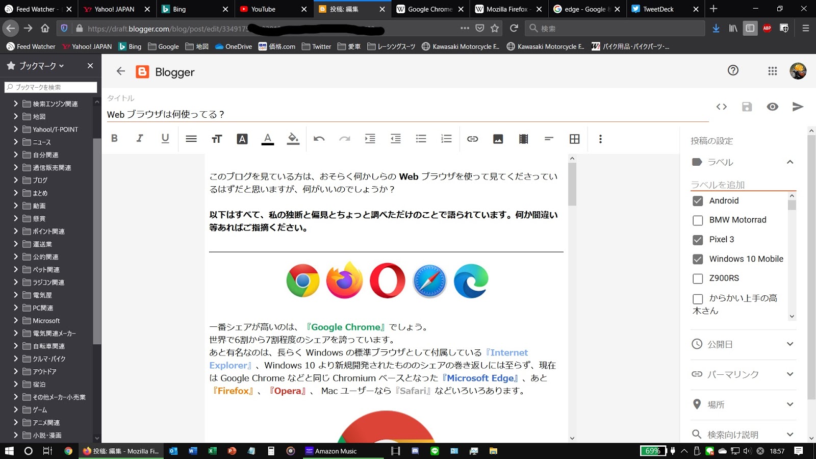Viewport: 816px width, 459px height.
Task: Open the 価格.com bookmark
Action: point(277,46)
